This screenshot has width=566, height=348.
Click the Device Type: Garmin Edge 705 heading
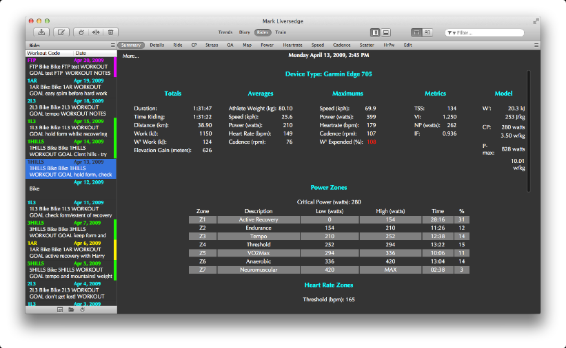[328, 74]
